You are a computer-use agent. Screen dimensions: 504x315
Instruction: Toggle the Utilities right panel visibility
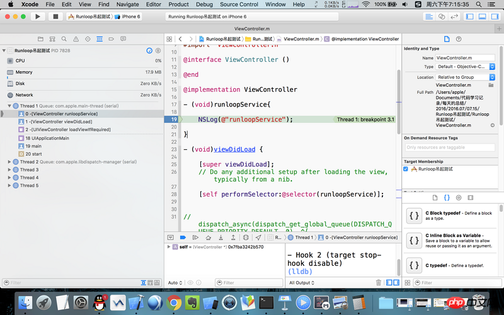[495, 16]
